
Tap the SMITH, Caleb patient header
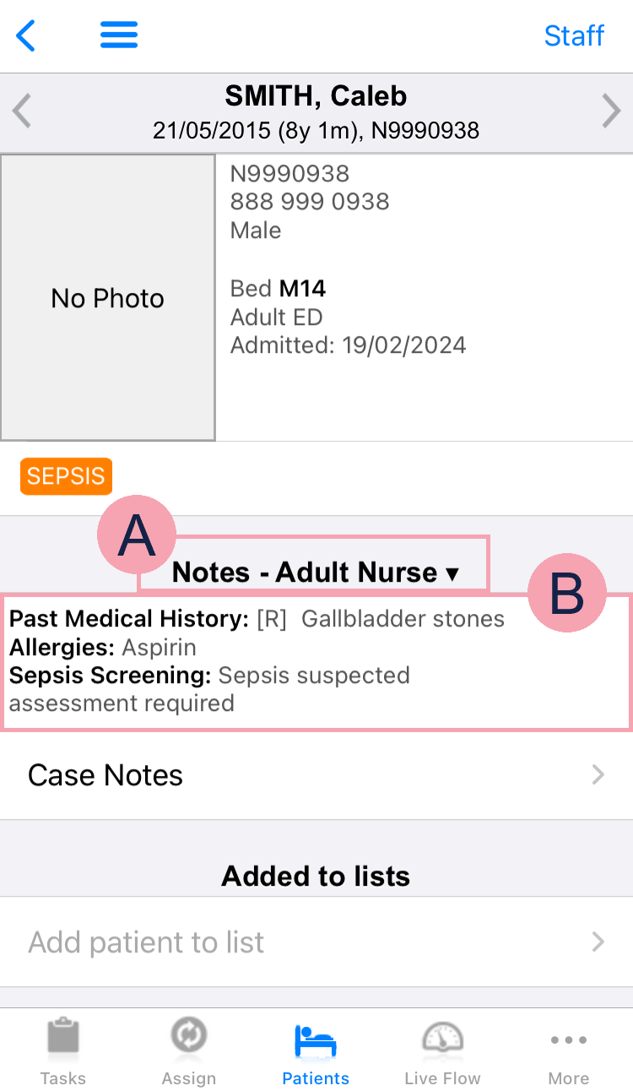click(x=316, y=96)
